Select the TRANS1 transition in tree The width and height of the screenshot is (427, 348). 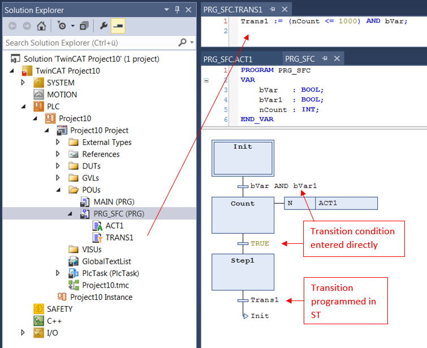coord(119,238)
